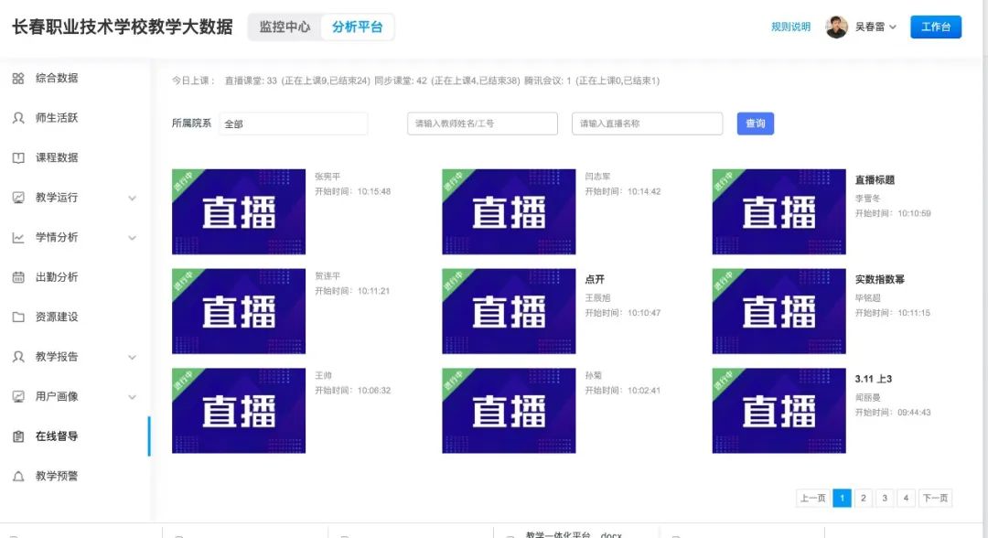Click the 教学预警 alert bell icon

pyautogui.click(x=18, y=476)
